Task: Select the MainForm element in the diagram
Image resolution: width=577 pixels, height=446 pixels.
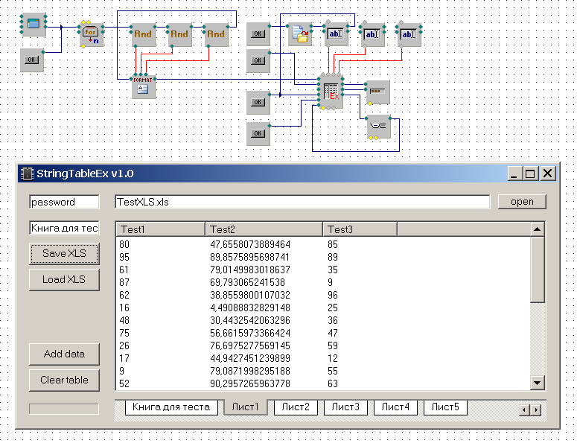Action: tap(34, 25)
